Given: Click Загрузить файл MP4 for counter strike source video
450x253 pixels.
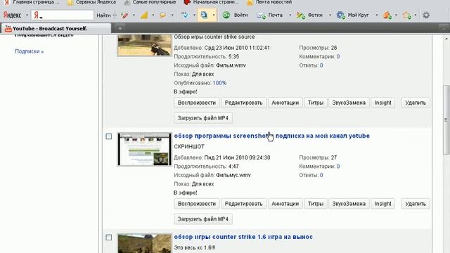Looking at the screenshot, I should 203,118.
